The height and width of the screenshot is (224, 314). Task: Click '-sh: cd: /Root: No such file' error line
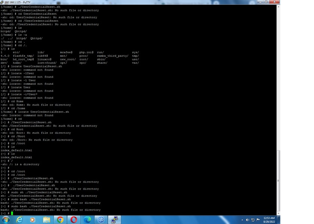(37, 140)
